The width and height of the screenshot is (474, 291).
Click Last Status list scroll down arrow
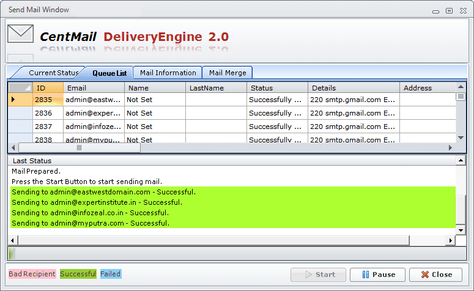click(x=461, y=230)
